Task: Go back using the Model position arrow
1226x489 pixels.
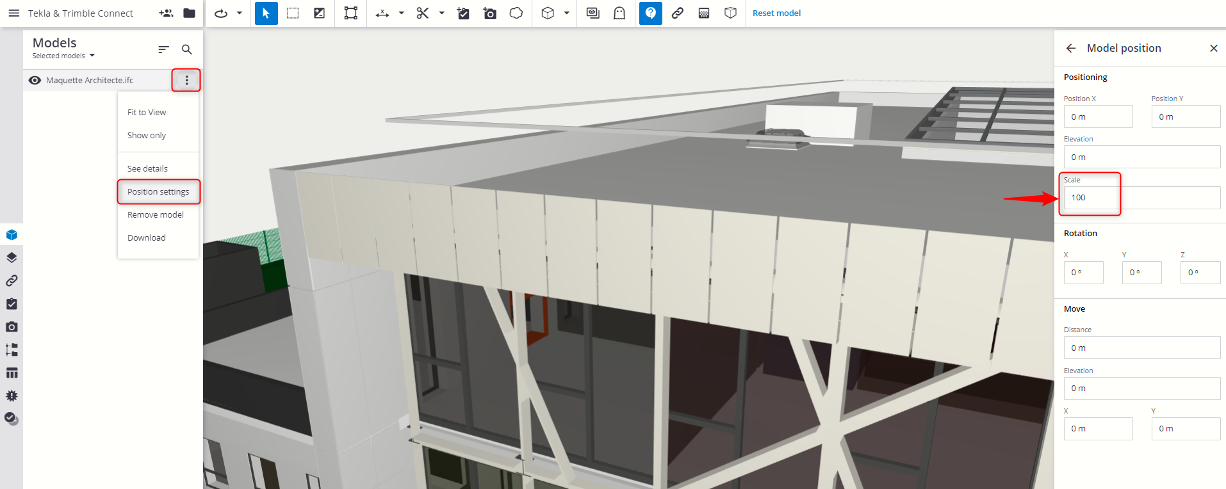Action: (1071, 48)
